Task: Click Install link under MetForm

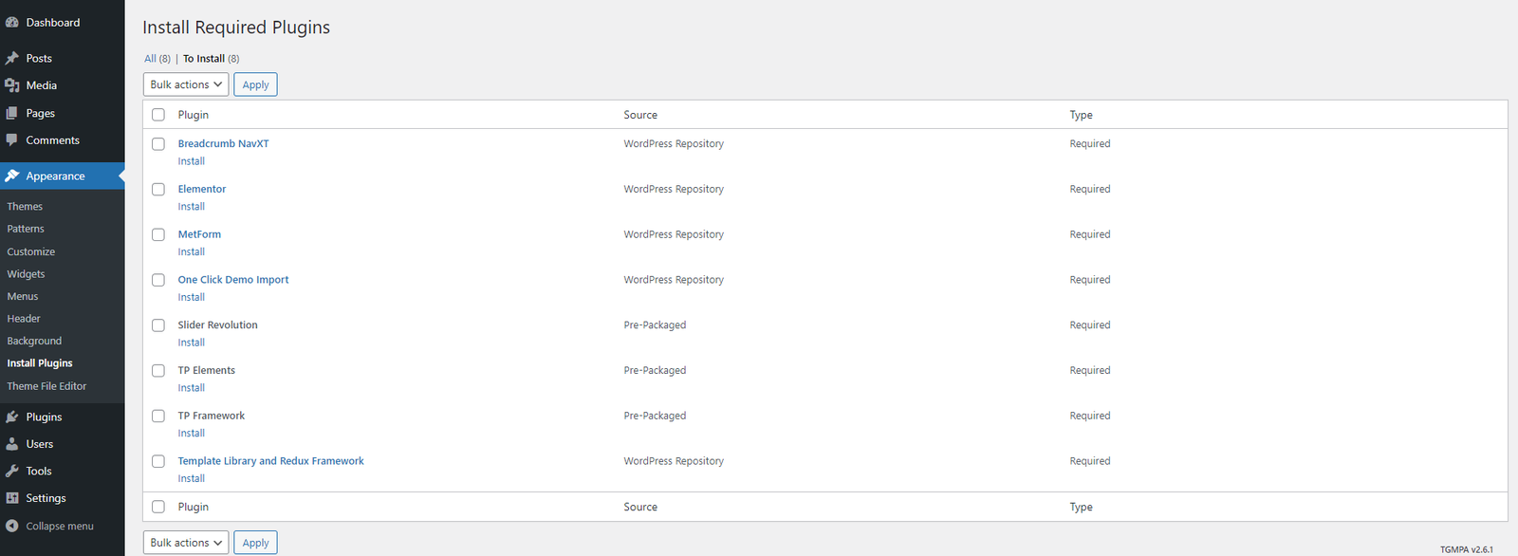Action: tap(191, 252)
